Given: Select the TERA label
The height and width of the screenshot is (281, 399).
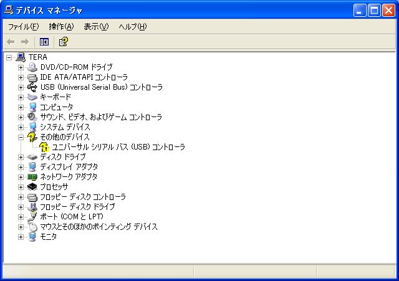Looking at the screenshot, I should click(37, 57).
